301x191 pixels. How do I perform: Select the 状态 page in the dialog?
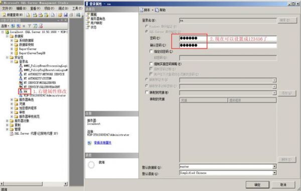[x=93, y=27]
